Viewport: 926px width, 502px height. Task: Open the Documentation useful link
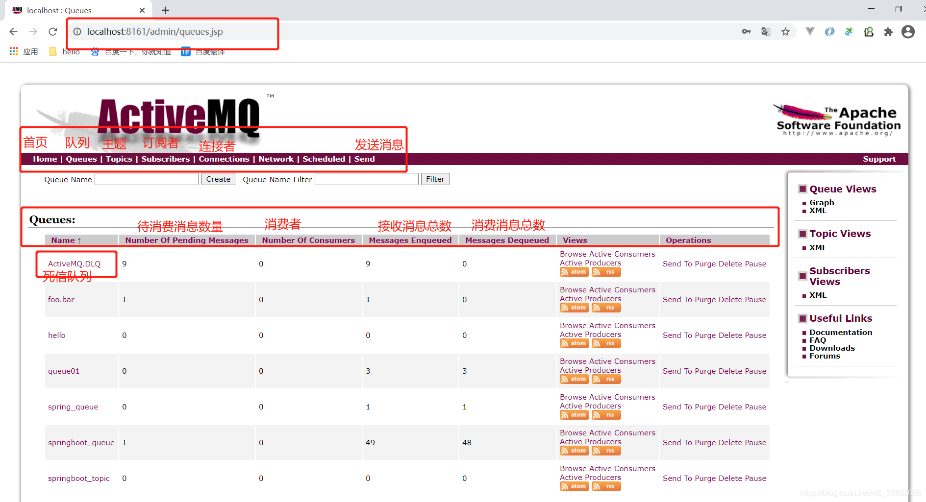[x=841, y=333]
